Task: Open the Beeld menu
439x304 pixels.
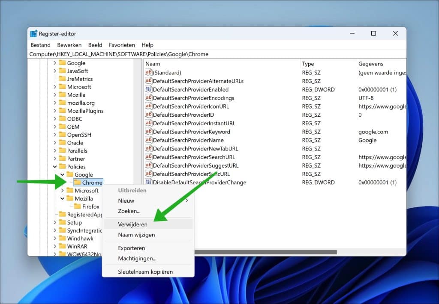Action: point(95,45)
